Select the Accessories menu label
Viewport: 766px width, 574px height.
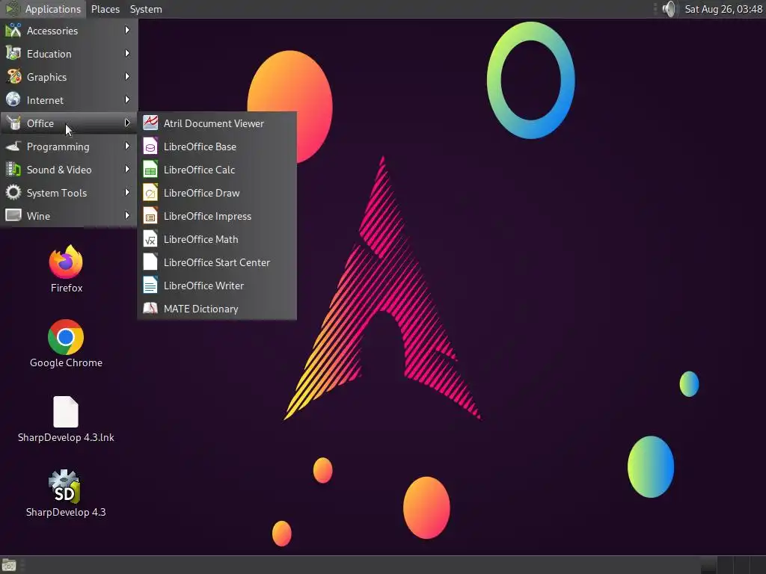click(x=52, y=31)
